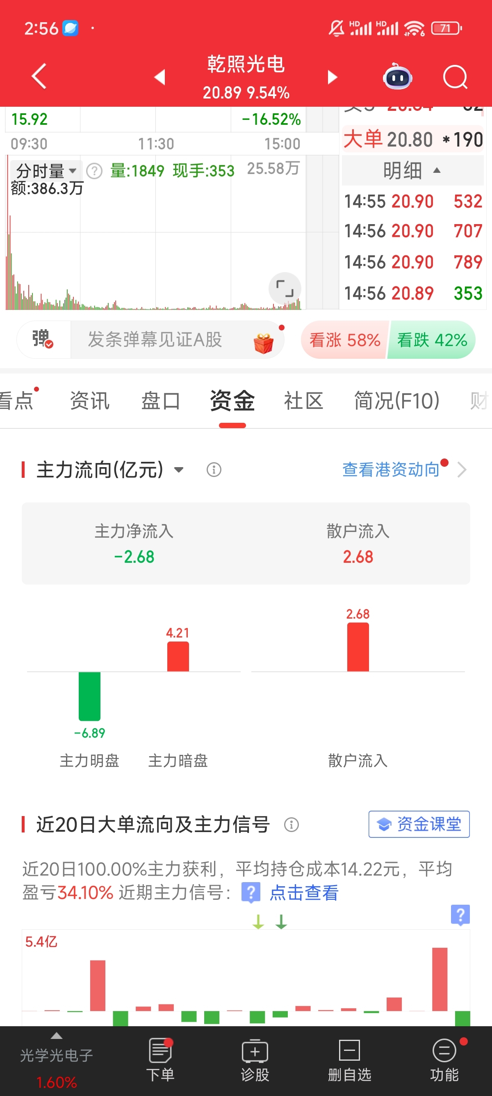Open the 资金课堂 button
Screen dimensions: 492x1096
click(419, 824)
